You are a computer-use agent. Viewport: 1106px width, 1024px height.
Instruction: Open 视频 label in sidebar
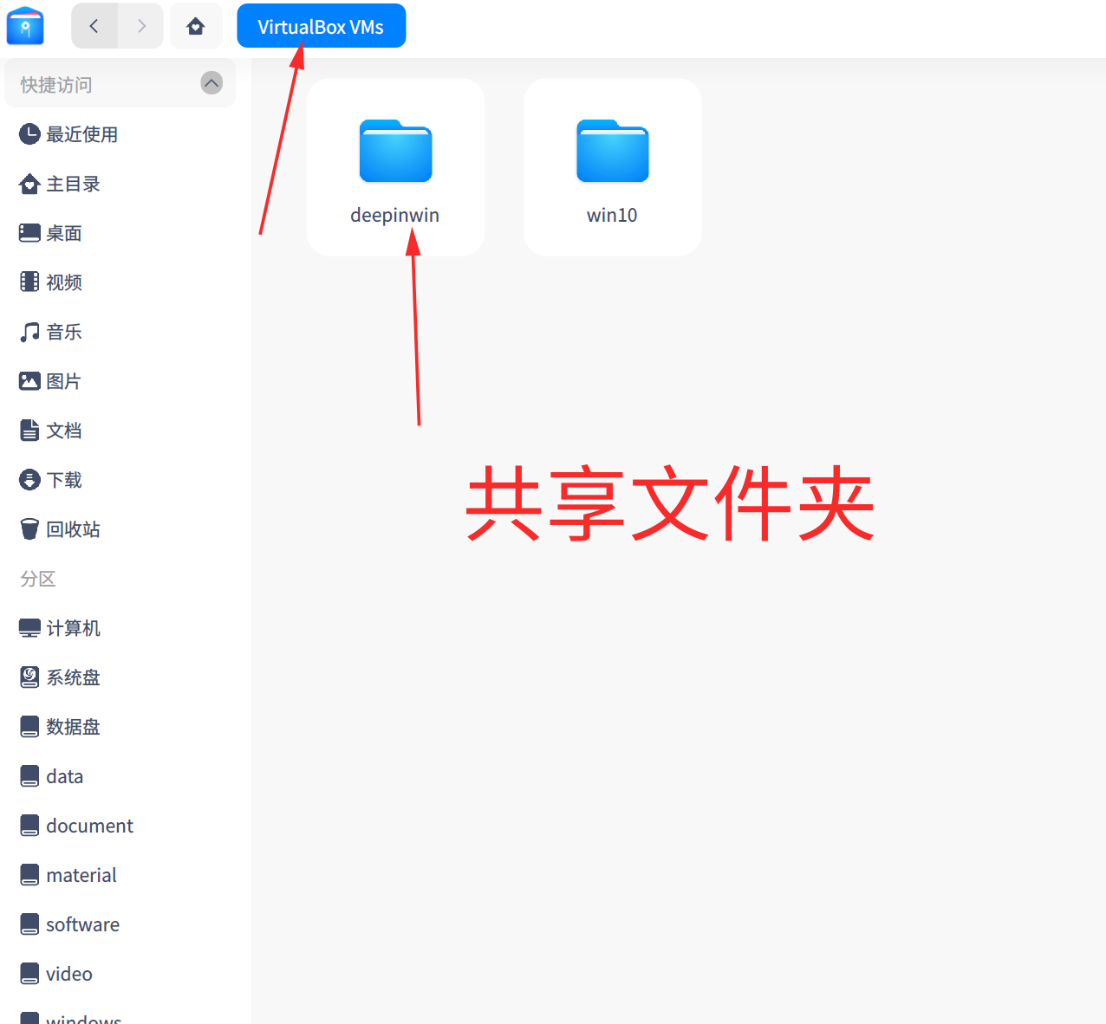coord(64,282)
